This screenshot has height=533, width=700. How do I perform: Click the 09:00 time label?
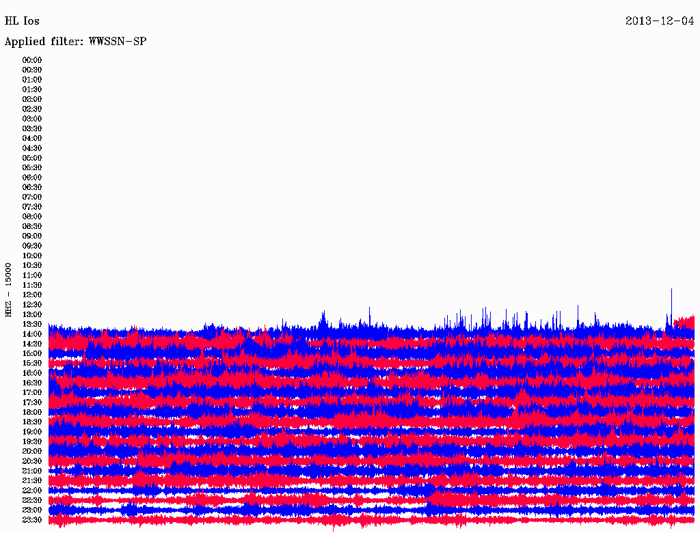pyautogui.click(x=32, y=236)
